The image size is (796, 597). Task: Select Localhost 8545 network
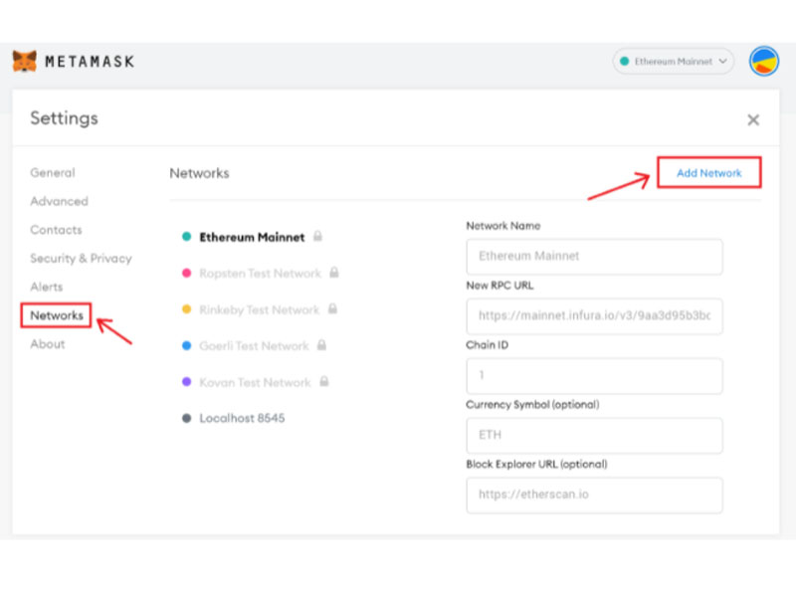pos(242,418)
